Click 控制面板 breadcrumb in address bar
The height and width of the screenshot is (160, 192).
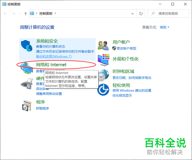click(46, 13)
